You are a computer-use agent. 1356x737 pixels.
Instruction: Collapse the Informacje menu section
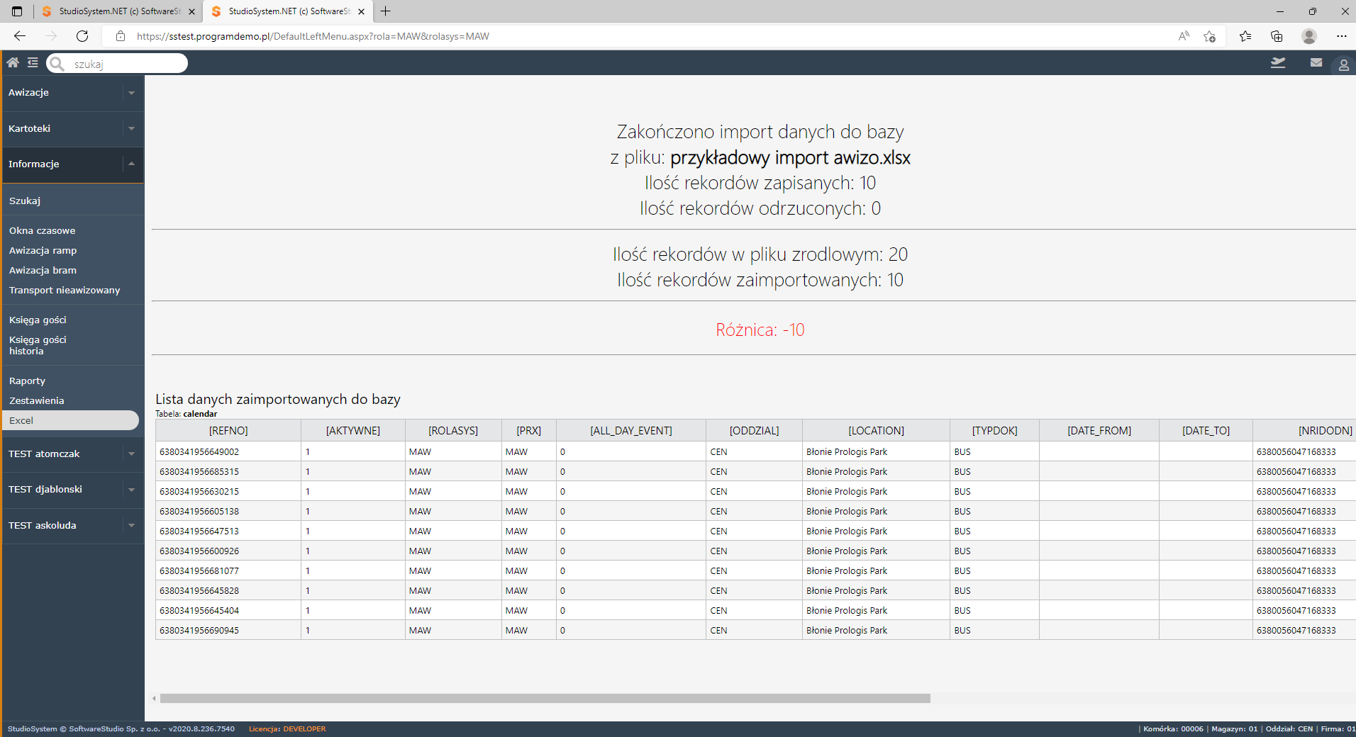(x=131, y=164)
